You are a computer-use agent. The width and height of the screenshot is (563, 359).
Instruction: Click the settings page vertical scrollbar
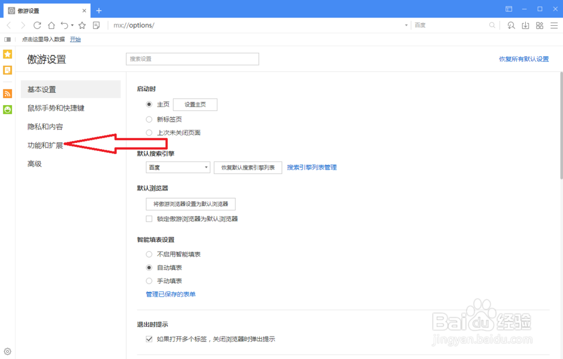coord(561,125)
